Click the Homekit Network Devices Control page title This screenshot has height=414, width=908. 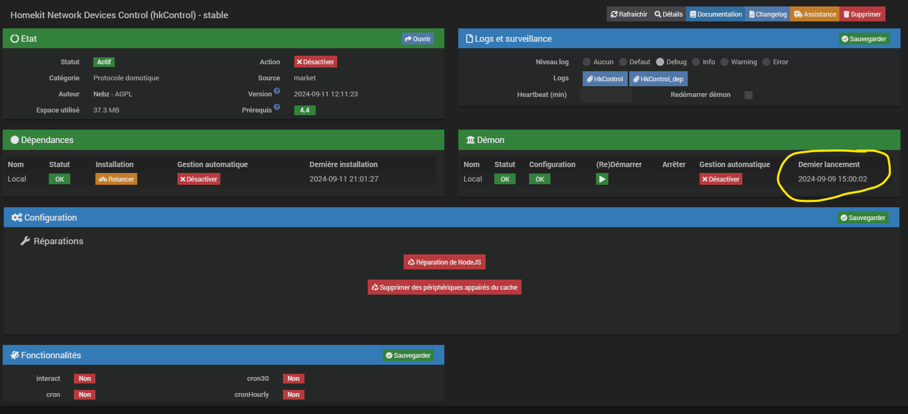(x=119, y=15)
